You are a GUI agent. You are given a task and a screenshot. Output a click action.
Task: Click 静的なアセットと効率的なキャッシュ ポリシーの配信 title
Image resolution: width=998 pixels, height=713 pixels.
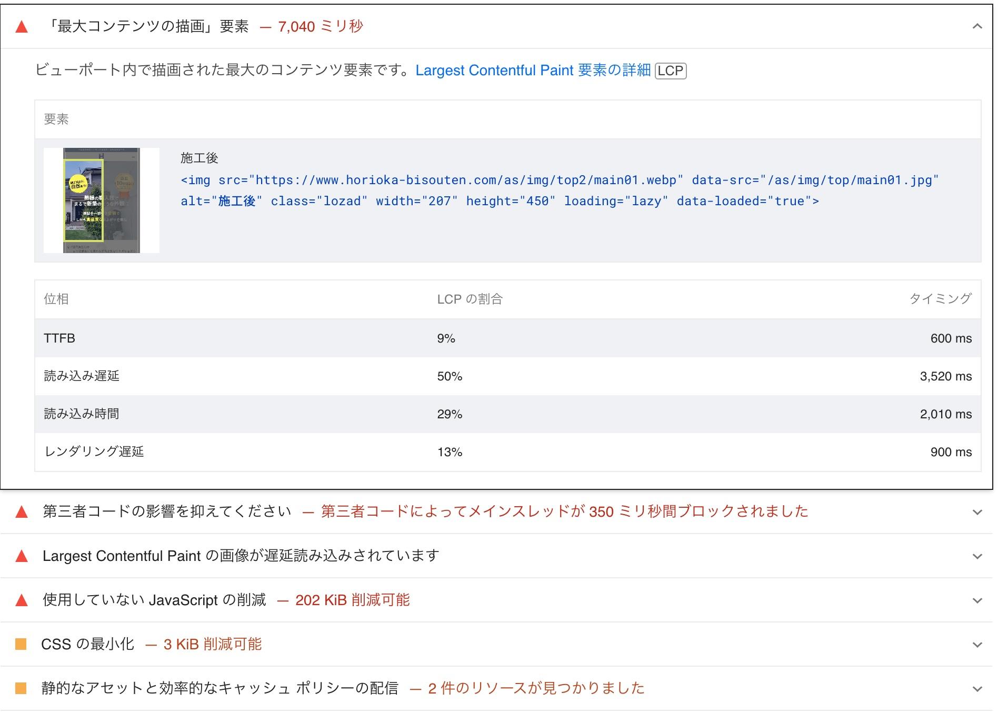tap(220, 688)
